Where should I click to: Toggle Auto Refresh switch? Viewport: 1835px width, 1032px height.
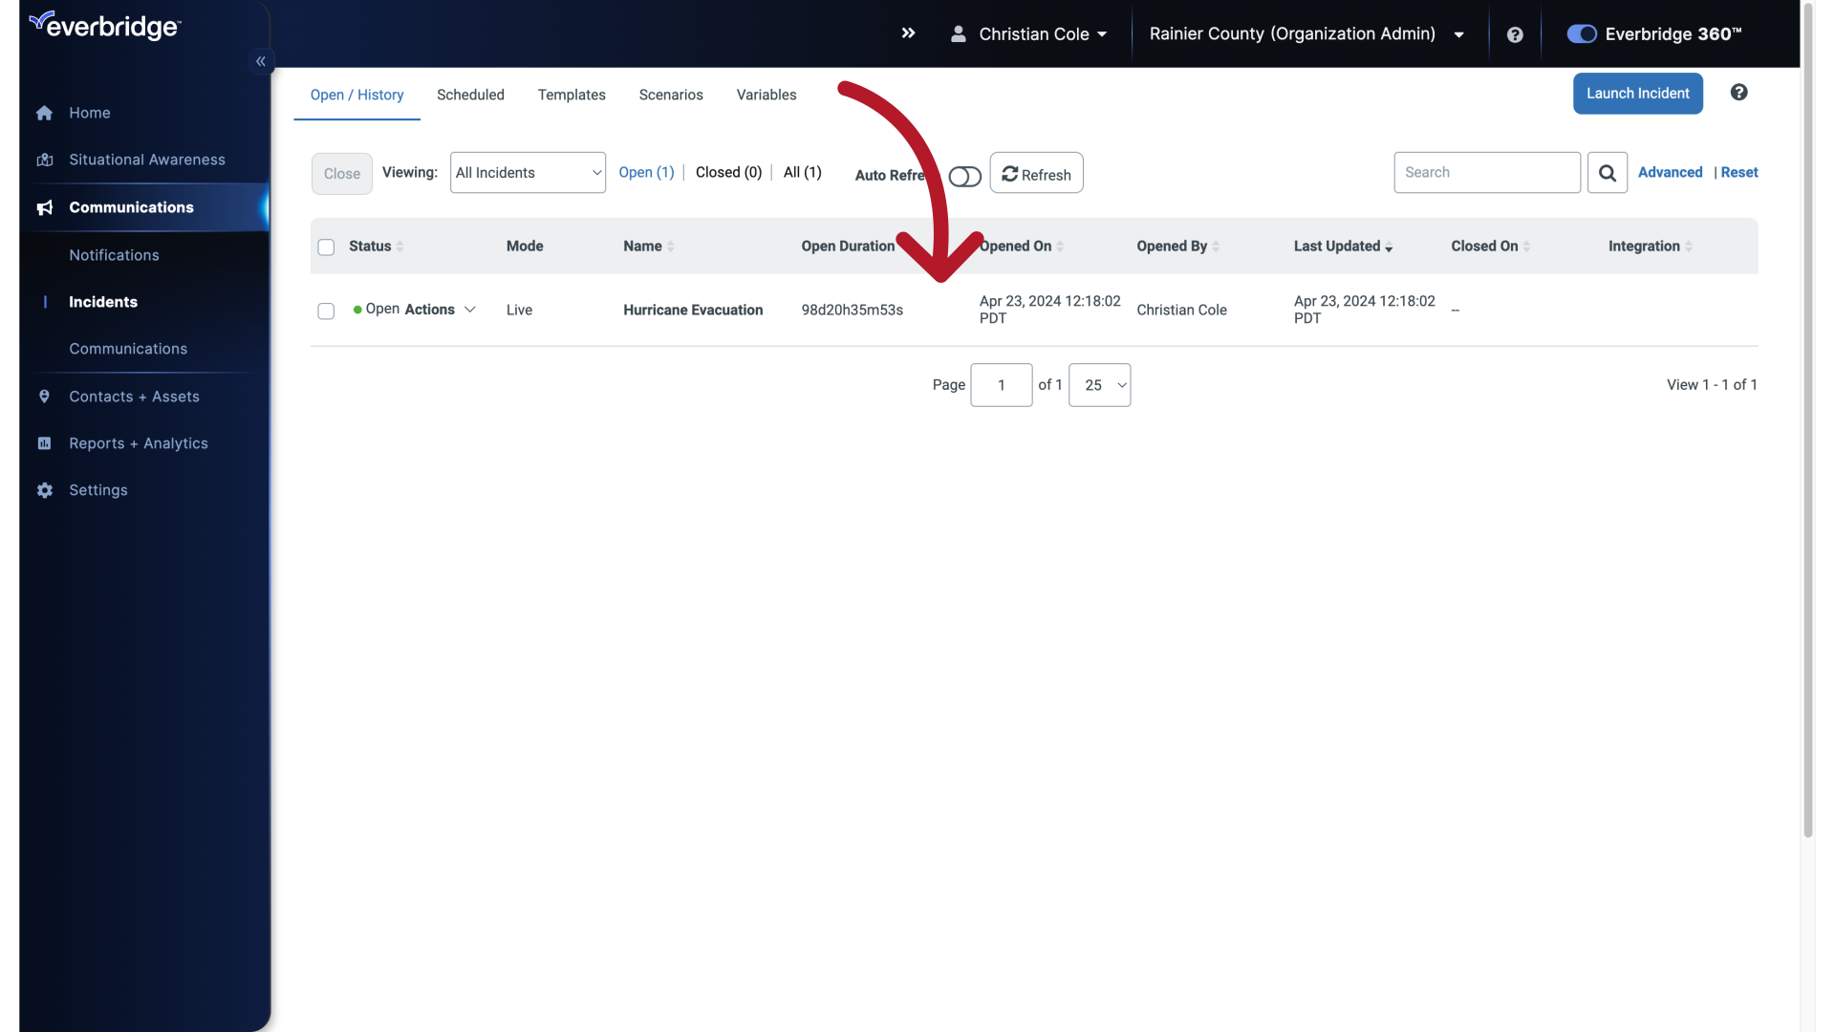point(965,175)
